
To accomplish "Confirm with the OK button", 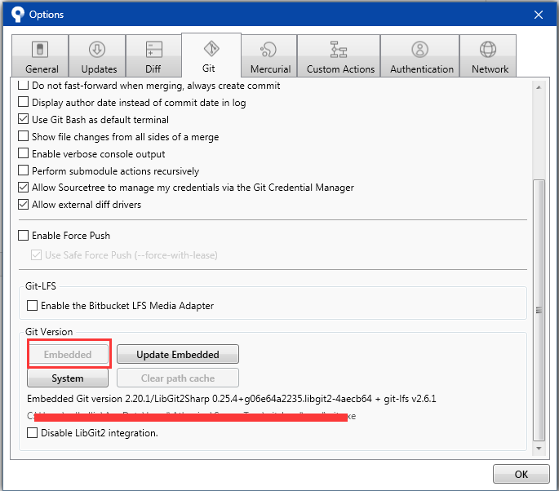I will coord(521,474).
